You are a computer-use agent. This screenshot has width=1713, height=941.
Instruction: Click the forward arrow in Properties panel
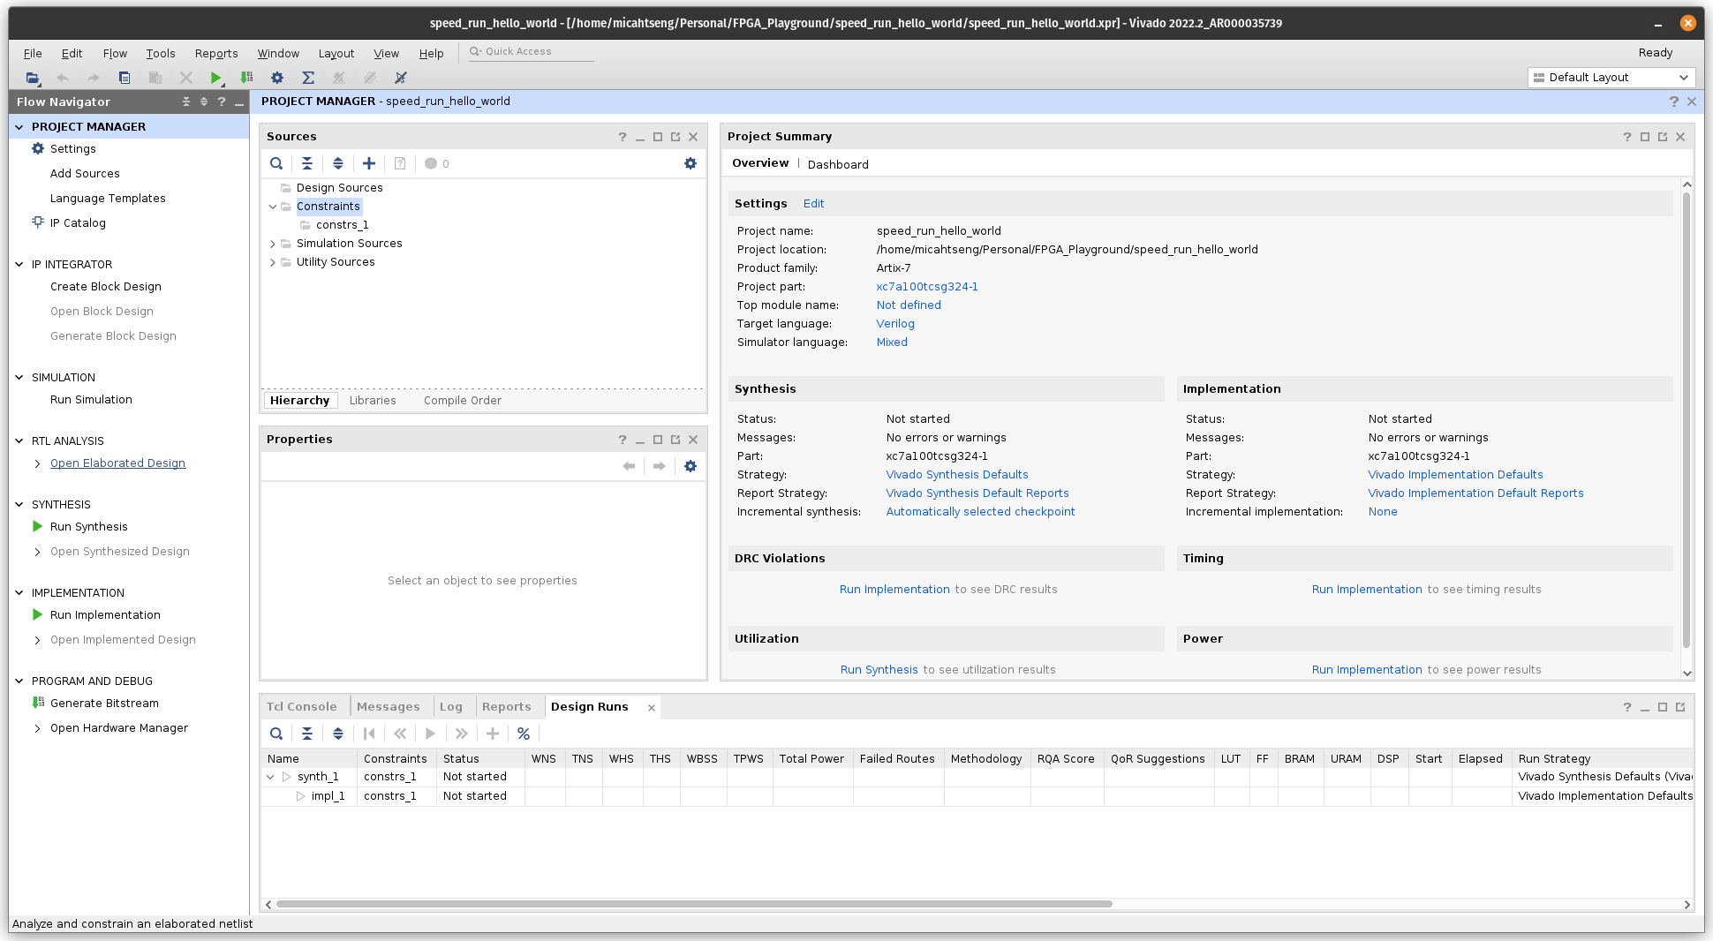click(x=660, y=466)
